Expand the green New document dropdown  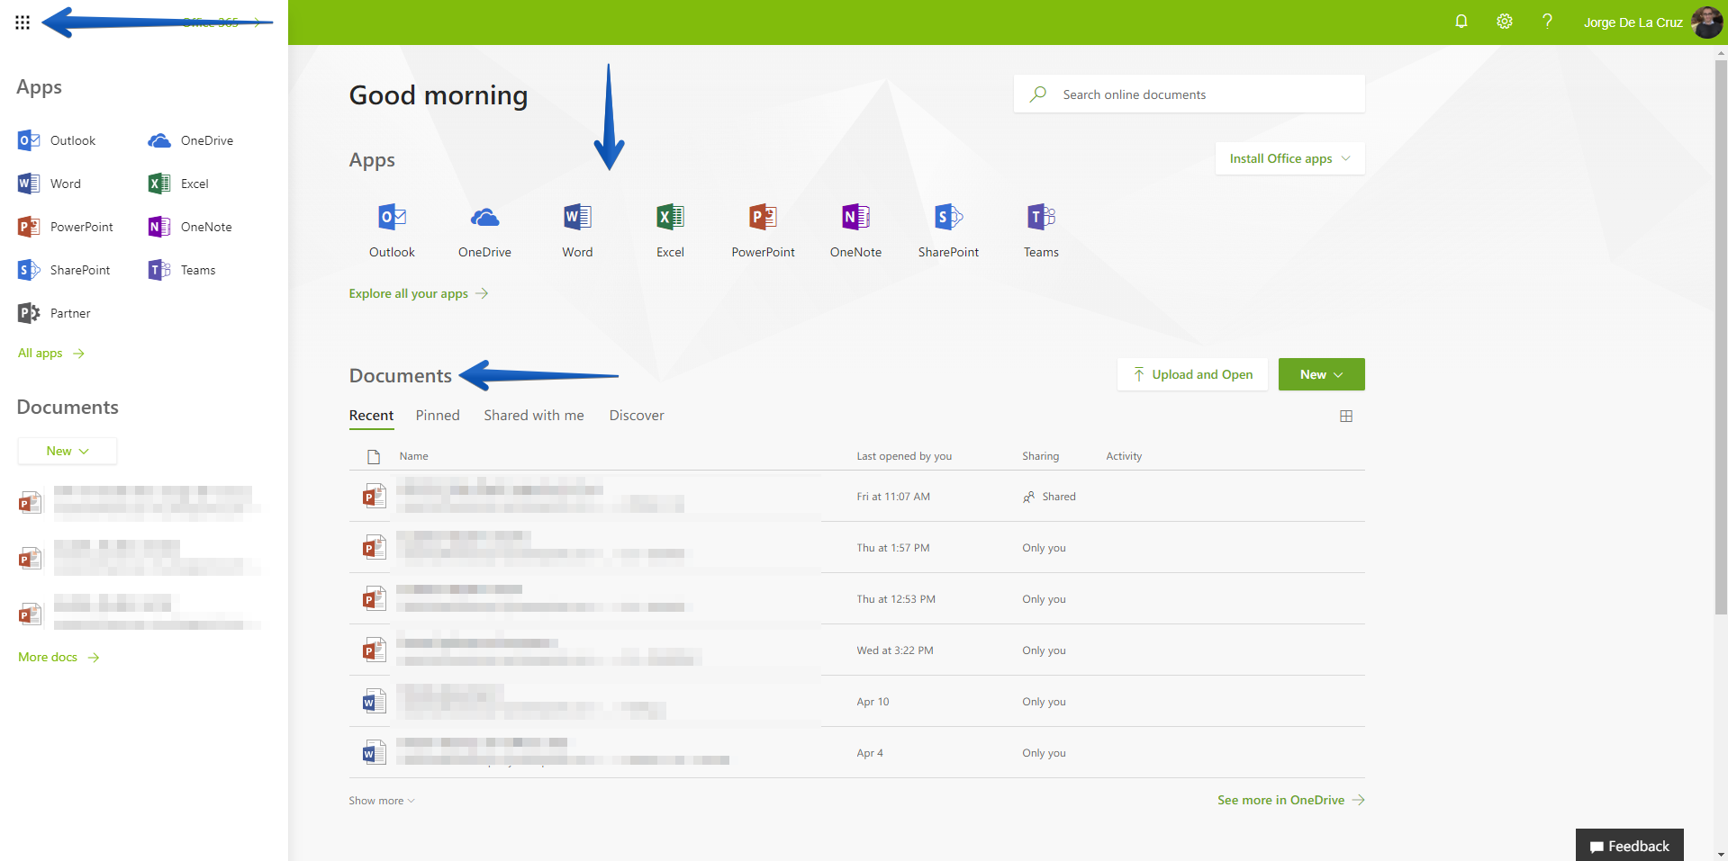[x=1321, y=374]
